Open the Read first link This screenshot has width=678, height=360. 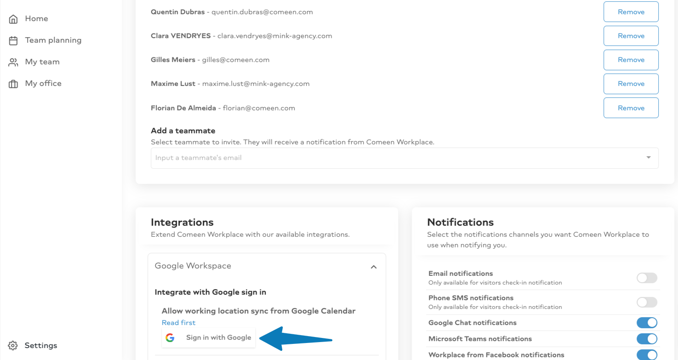coord(178,323)
